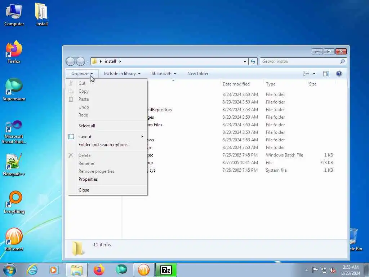Refresh the install folder view
The image size is (369, 277).
(x=253, y=61)
